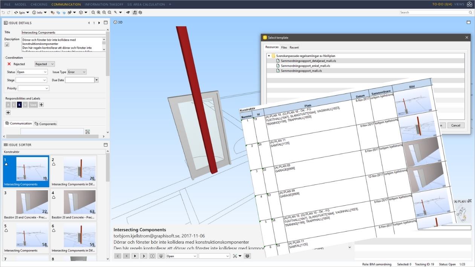475x267 pixels.
Task: Click the previous-slide triangle in presentation bar
Action: 126,256
